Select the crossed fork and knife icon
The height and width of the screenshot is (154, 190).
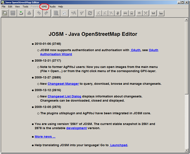(146, 13)
